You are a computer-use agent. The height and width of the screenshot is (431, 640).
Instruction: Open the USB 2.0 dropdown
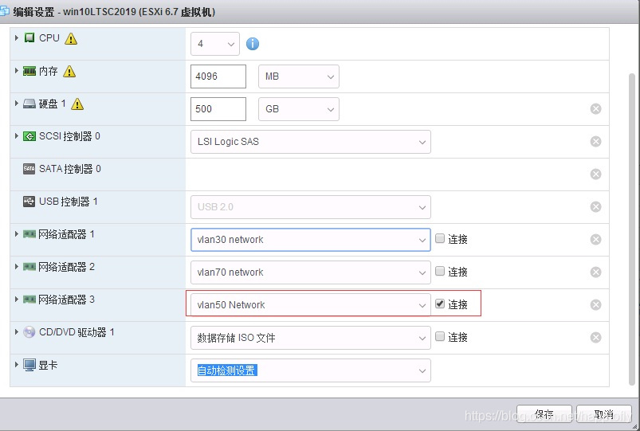(x=311, y=207)
